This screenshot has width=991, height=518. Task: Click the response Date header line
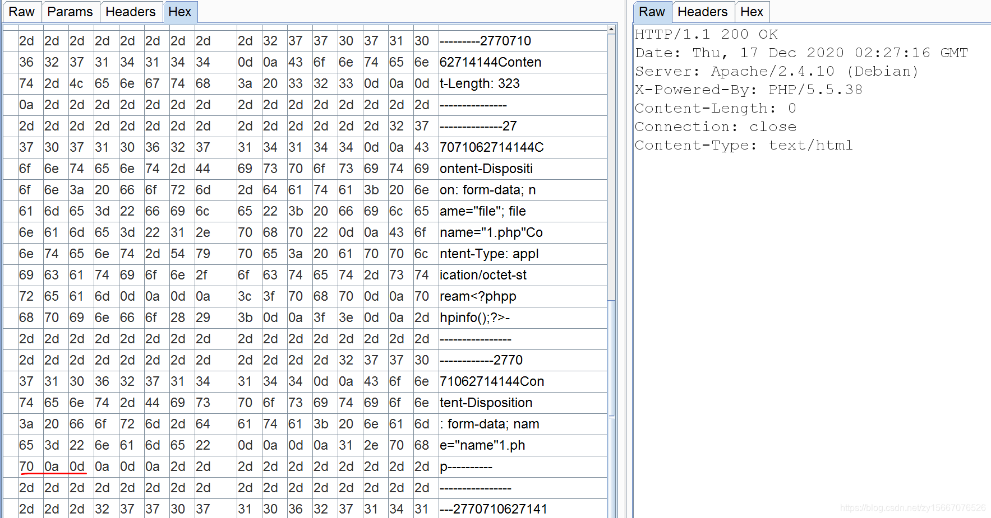pos(801,53)
